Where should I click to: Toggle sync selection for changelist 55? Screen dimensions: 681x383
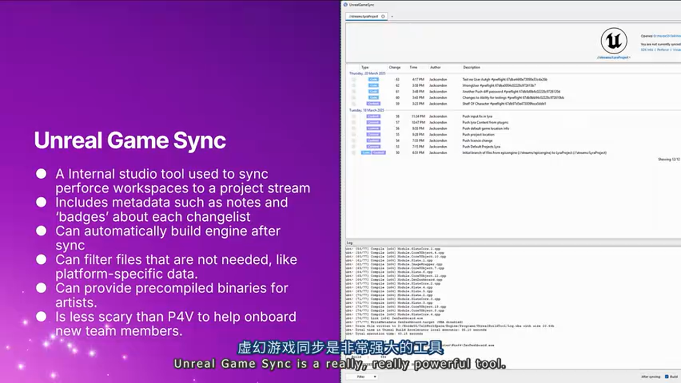coord(353,134)
